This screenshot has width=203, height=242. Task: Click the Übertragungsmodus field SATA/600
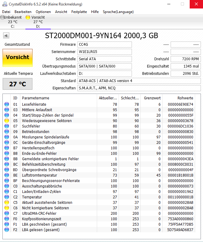(105, 66)
